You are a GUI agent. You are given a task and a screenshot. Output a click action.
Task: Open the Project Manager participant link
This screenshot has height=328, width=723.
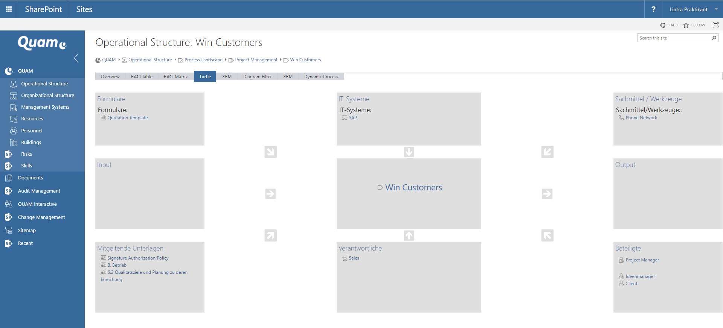click(642, 260)
